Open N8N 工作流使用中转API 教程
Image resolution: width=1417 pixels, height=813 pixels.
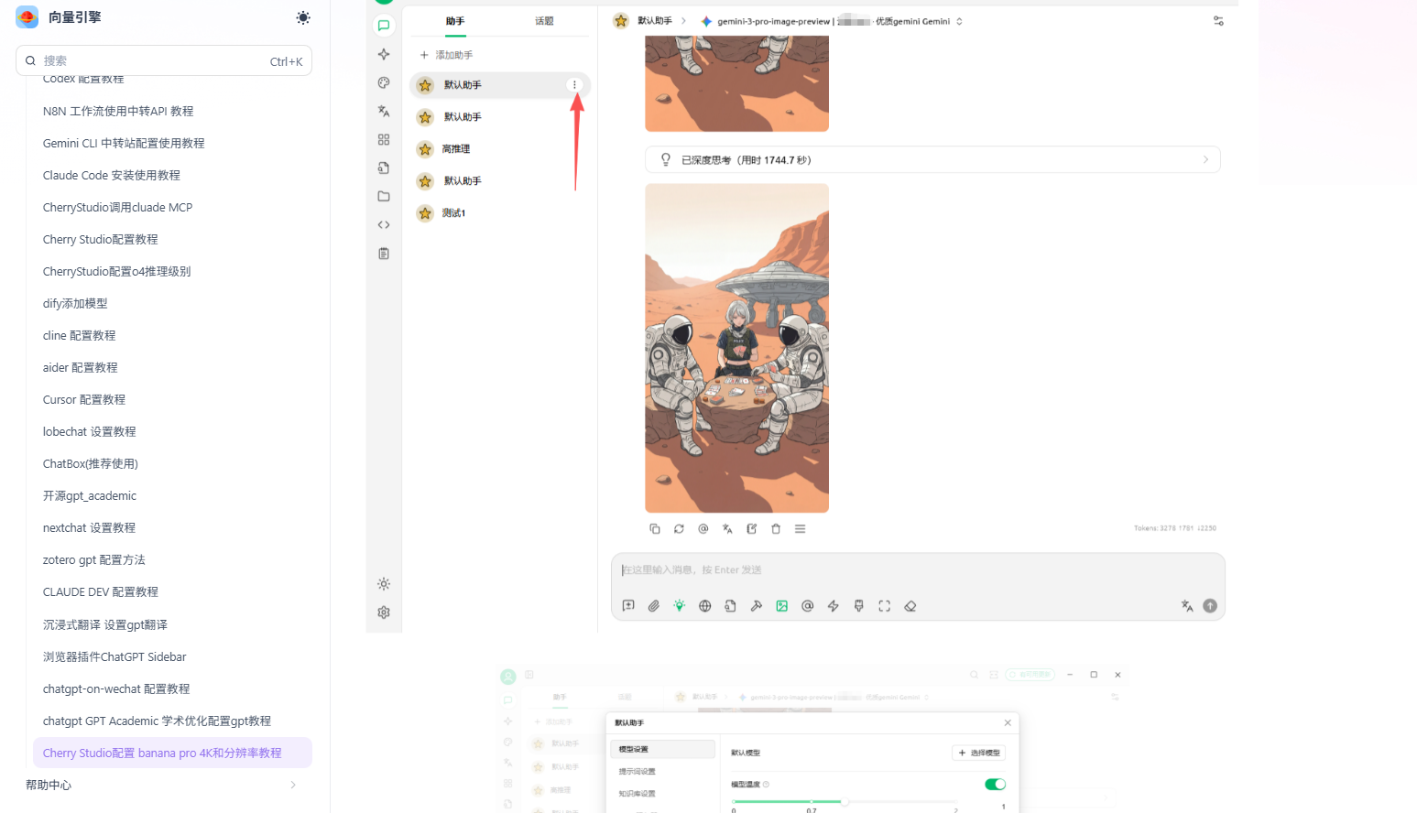pyautogui.click(x=118, y=111)
